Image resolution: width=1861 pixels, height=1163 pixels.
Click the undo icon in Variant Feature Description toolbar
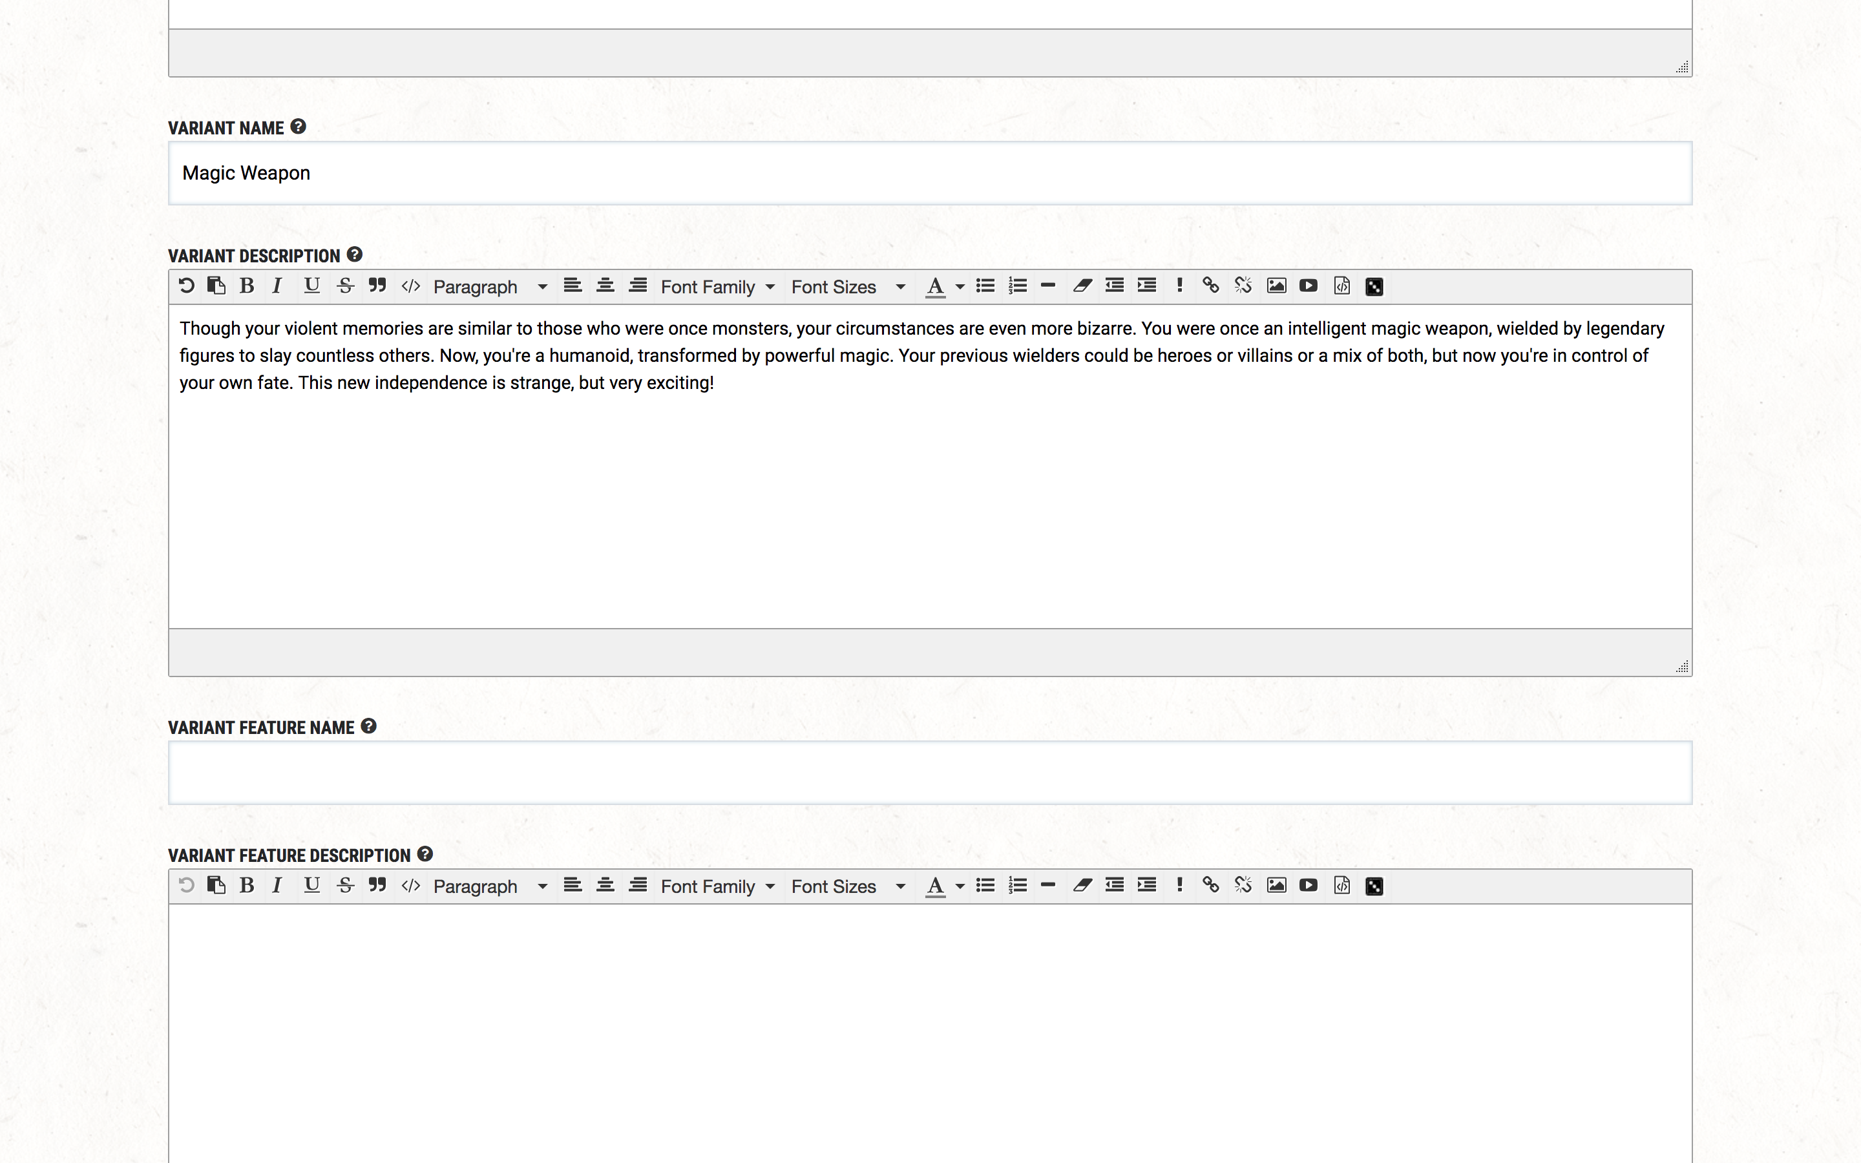click(186, 886)
